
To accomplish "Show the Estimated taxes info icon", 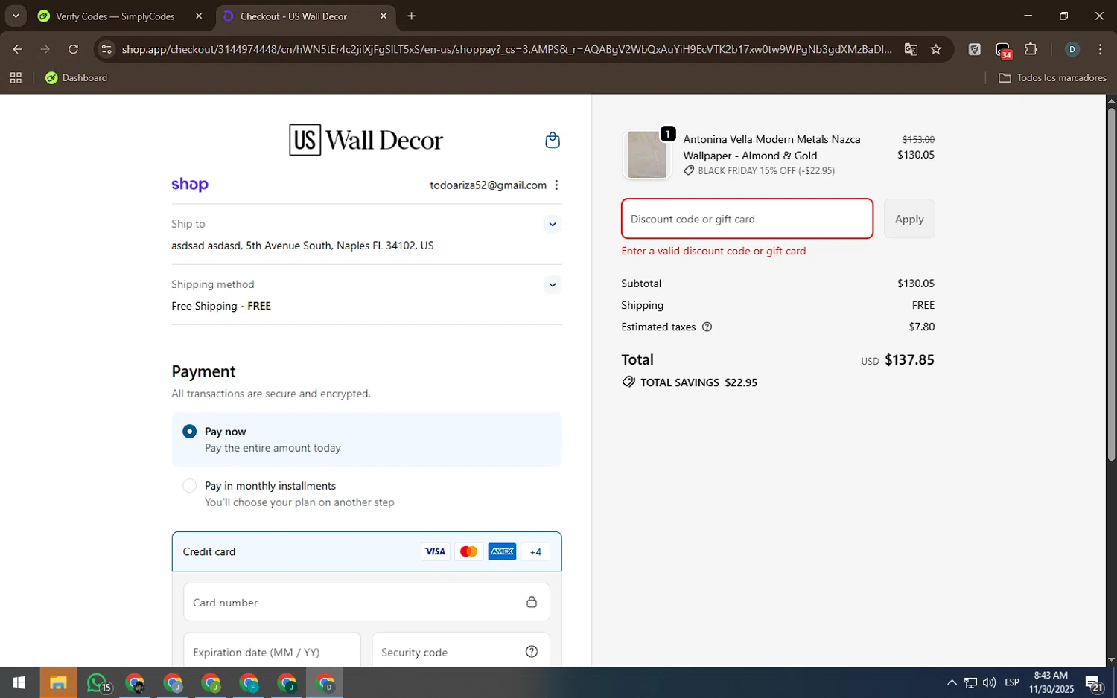I will 707,327.
